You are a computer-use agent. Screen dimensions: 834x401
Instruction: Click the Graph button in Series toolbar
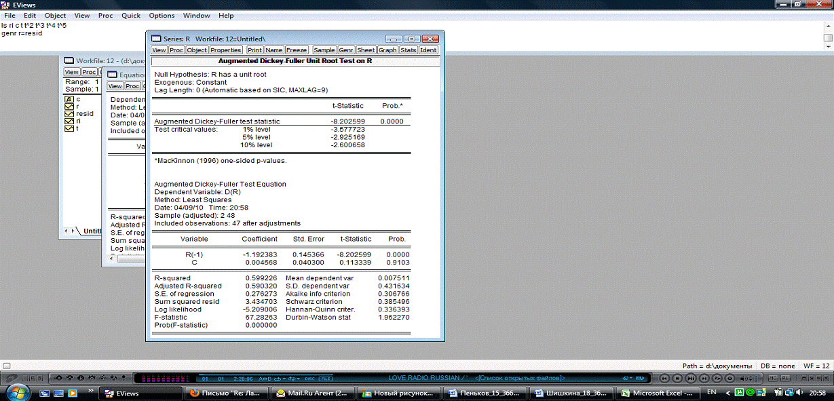click(x=387, y=50)
